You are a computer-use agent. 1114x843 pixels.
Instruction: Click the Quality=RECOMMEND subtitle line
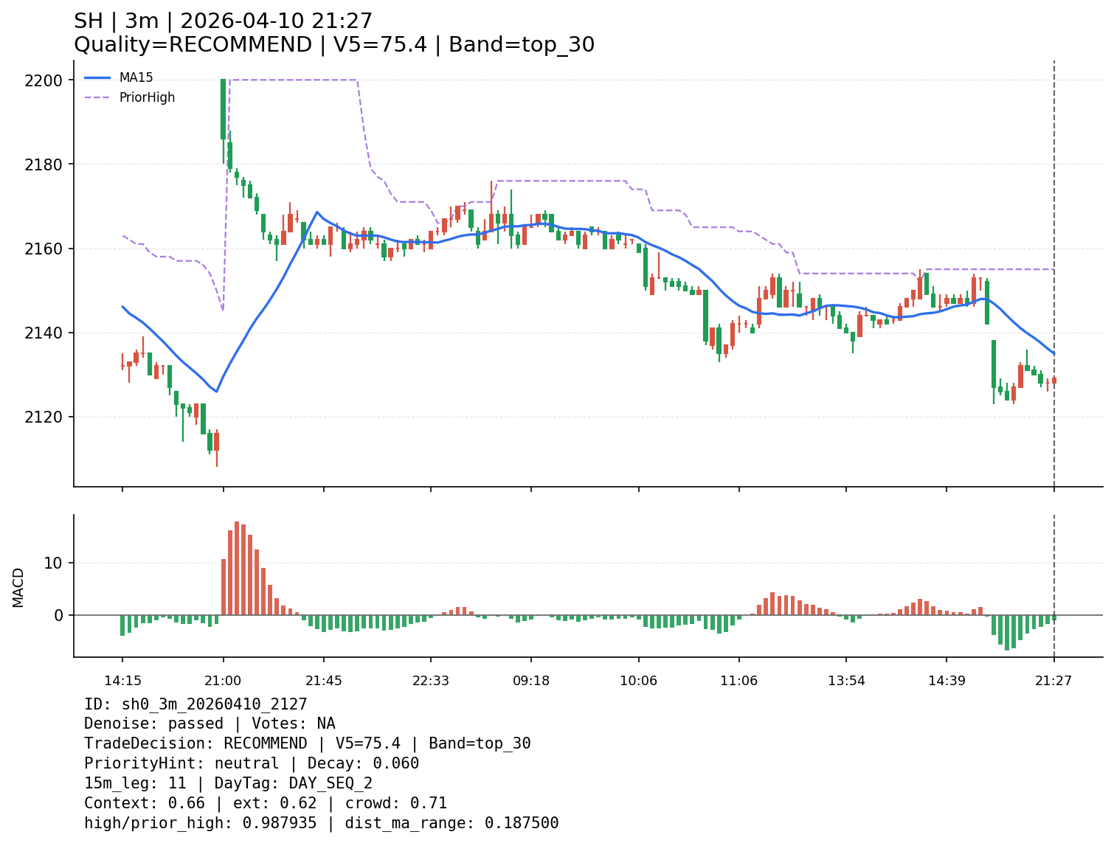333,45
